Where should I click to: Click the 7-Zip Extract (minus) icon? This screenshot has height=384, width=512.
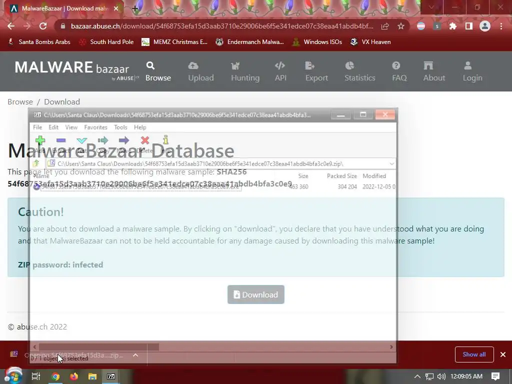61,140
